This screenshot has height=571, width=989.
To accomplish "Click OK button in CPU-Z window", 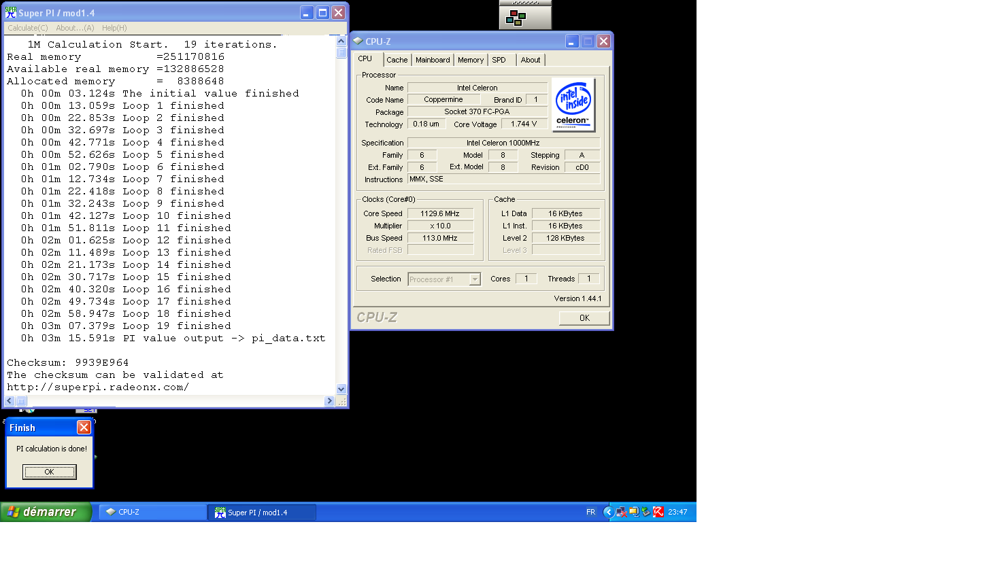I will [584, 318].
